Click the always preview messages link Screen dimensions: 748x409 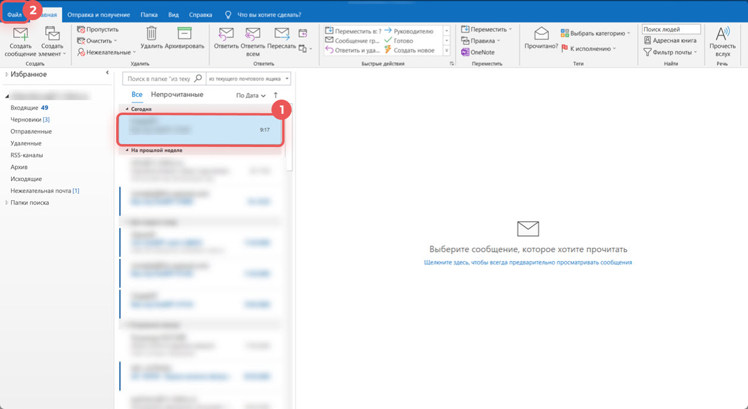(528, 262)
